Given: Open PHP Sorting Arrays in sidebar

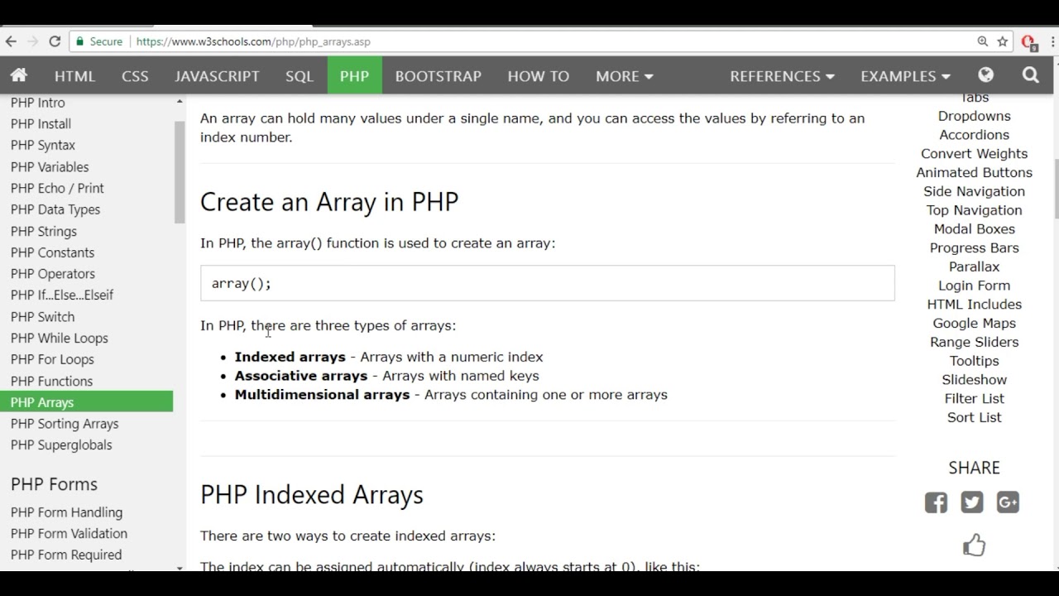Looking at the screenshot, I should click(65, 423).
